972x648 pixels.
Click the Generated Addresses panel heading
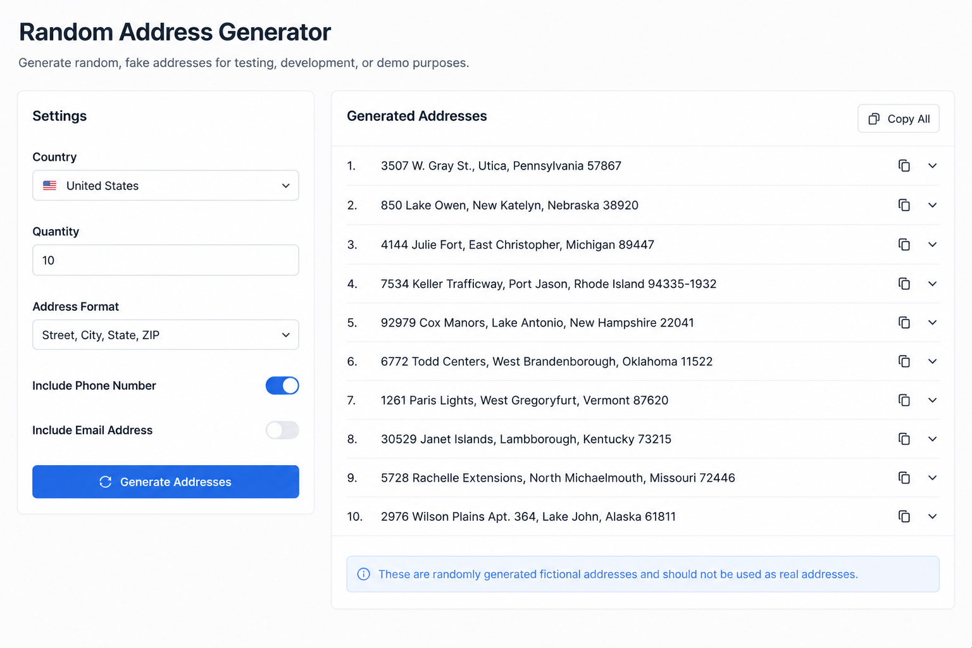coord(417,116)
